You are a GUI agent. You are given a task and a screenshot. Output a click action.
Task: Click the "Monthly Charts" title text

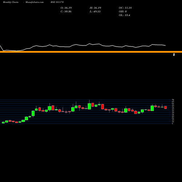[x=11, y=2]
